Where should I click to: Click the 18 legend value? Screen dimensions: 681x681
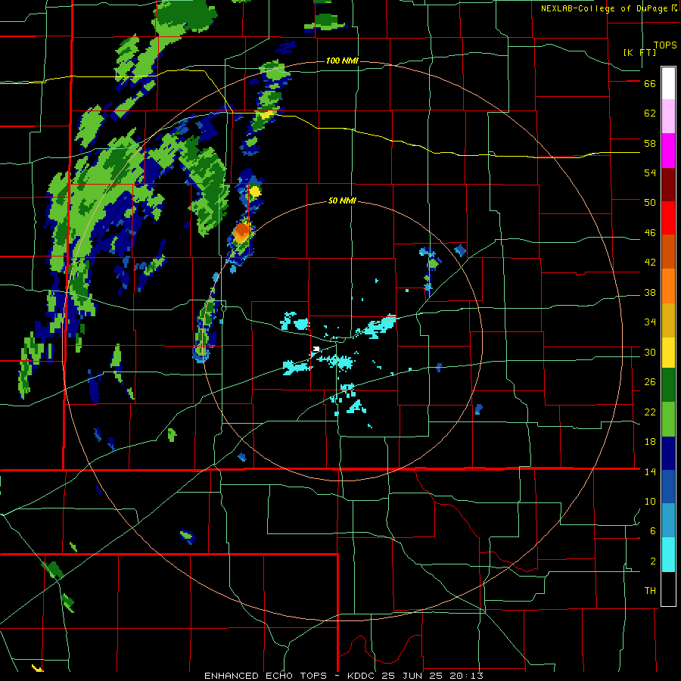650,442
